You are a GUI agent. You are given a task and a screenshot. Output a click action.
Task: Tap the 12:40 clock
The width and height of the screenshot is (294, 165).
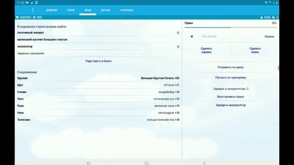coord(20,3)
